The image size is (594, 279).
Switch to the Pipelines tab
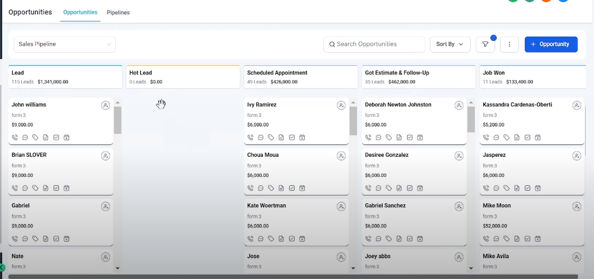pyautogui.click(x=118, y=12)
